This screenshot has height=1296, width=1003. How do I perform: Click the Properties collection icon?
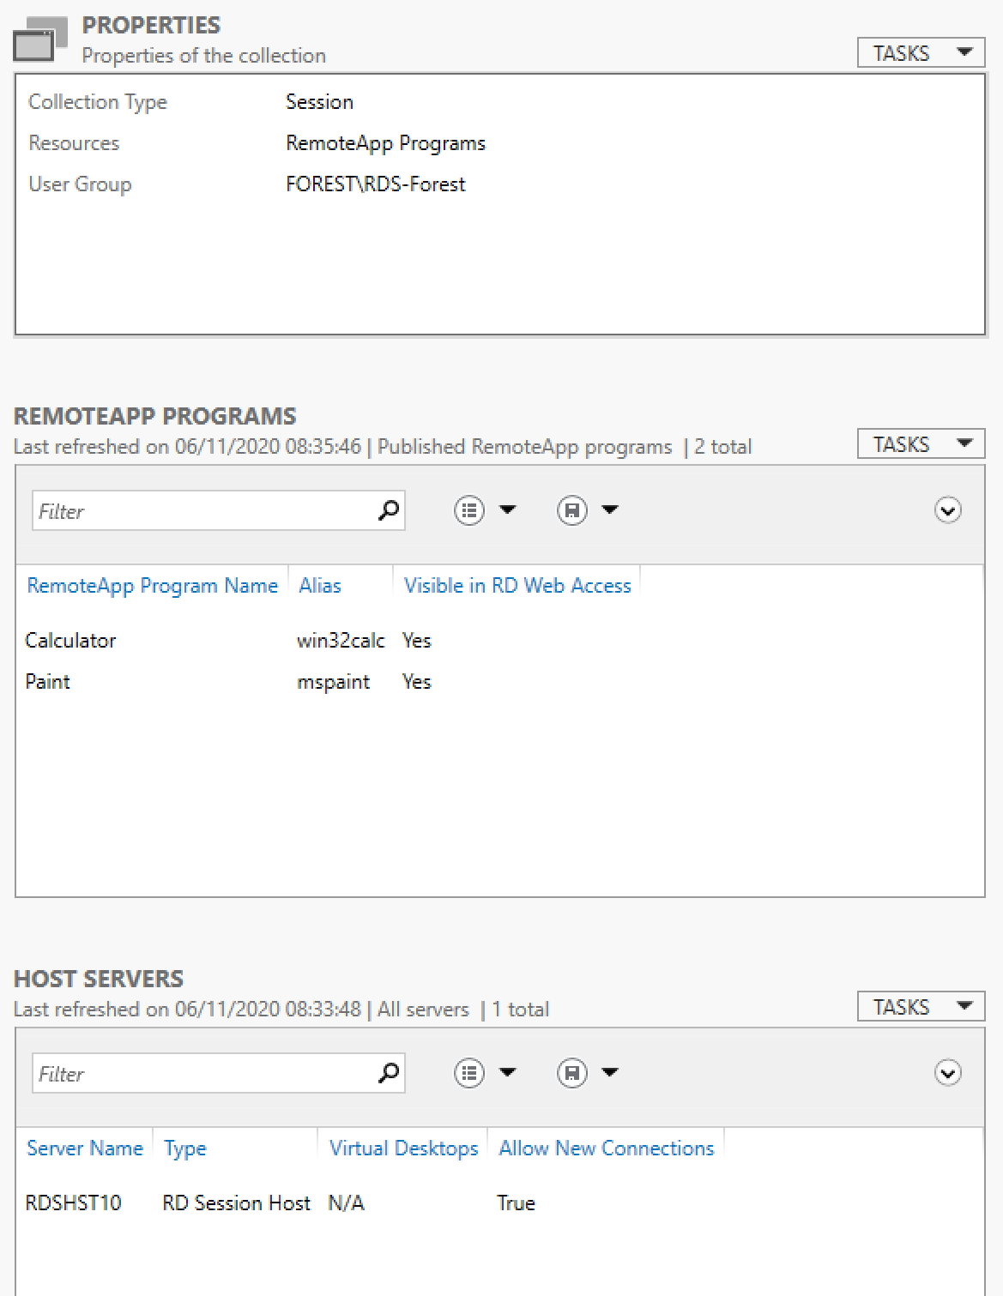point(40,39)
